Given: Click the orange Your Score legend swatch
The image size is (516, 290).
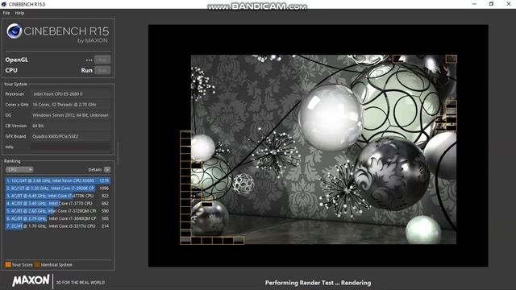Looking at the screenshot, I should 8,264.
